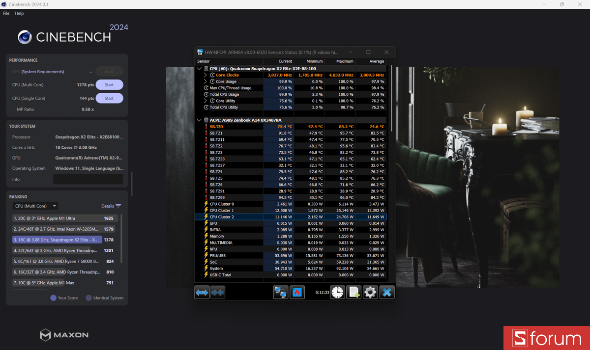Screen dimensions: 590x350
Task: Select the Apple M1 Ultra ranking entry
Action: 65,218
